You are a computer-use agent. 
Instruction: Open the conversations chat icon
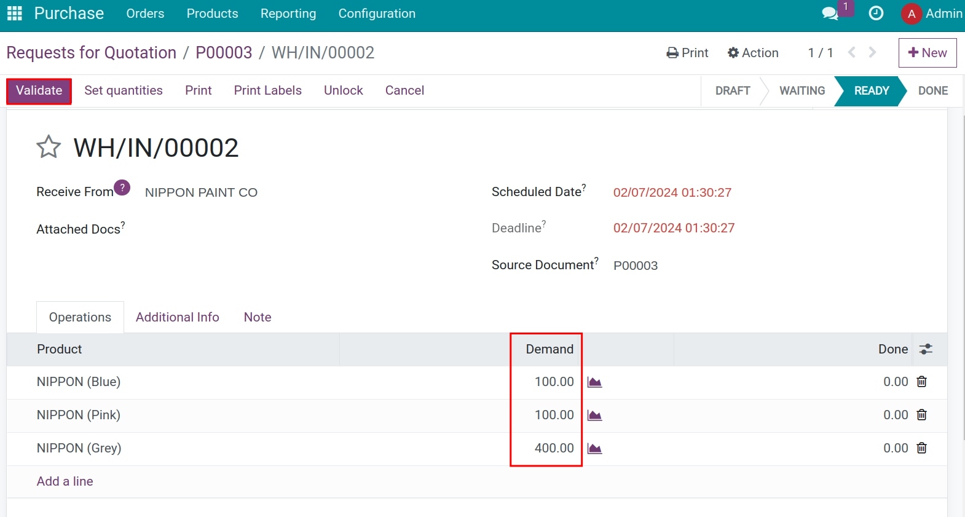tap(830, 14)
